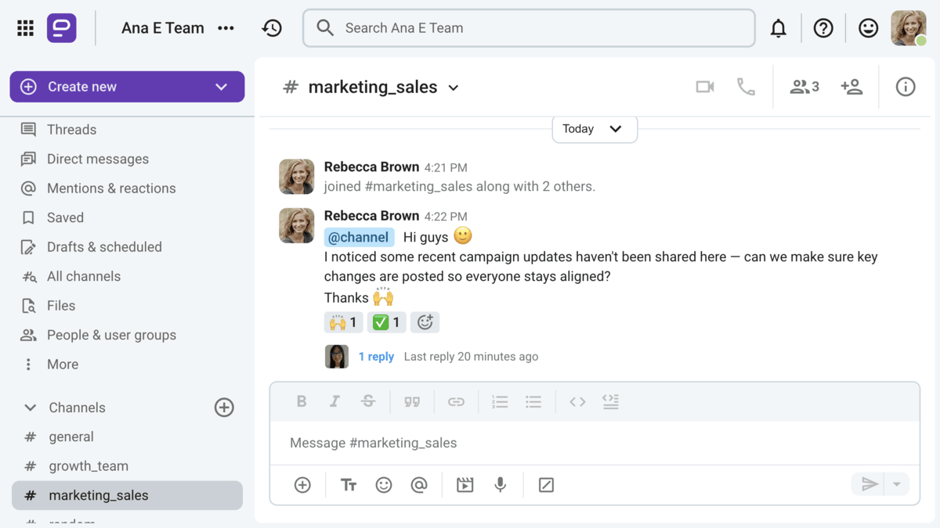Collapse the Channels section

pos(31,408)
